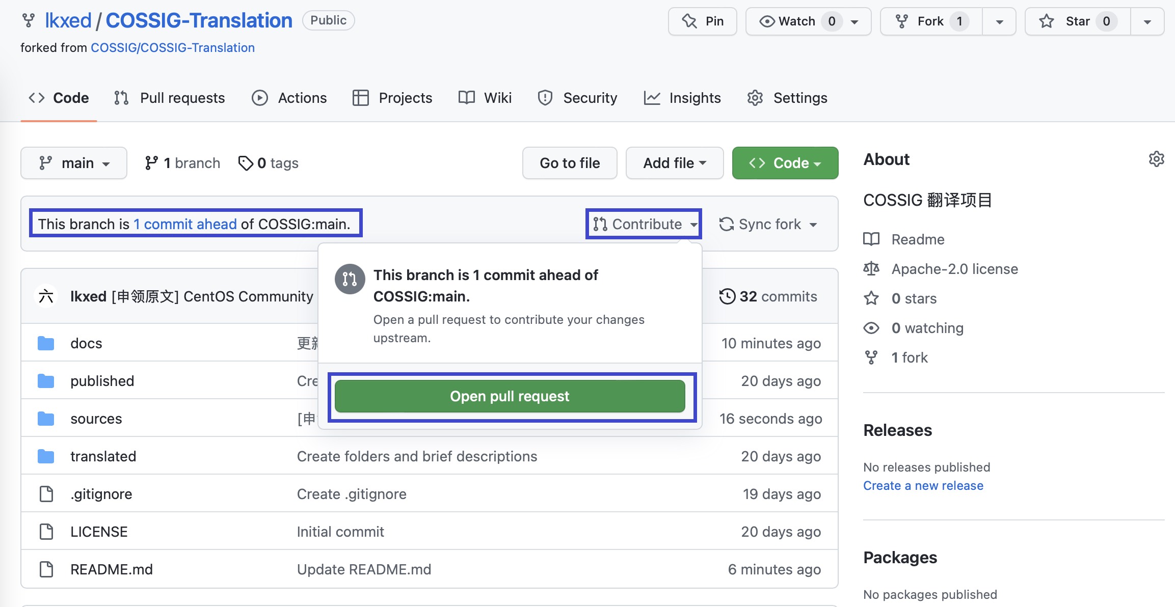The height and width of the screenshot is (607, 1175).
Task: Click the lkxed avatar in commit row
Action: pos(46,296)
